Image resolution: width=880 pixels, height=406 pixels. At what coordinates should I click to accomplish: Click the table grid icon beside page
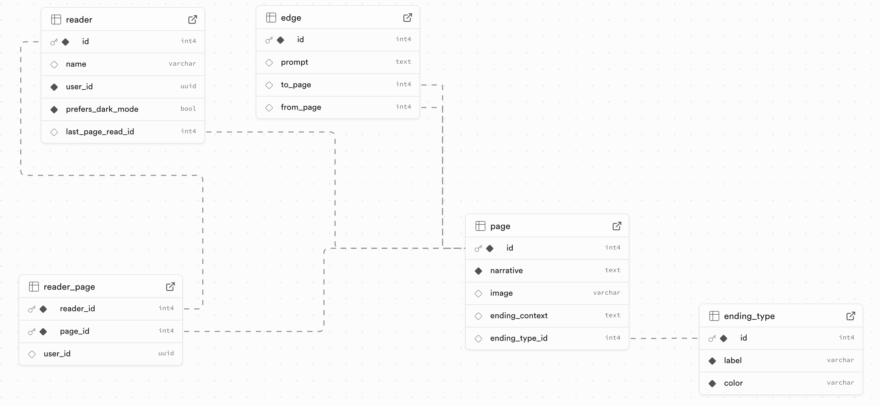(480, 226)
